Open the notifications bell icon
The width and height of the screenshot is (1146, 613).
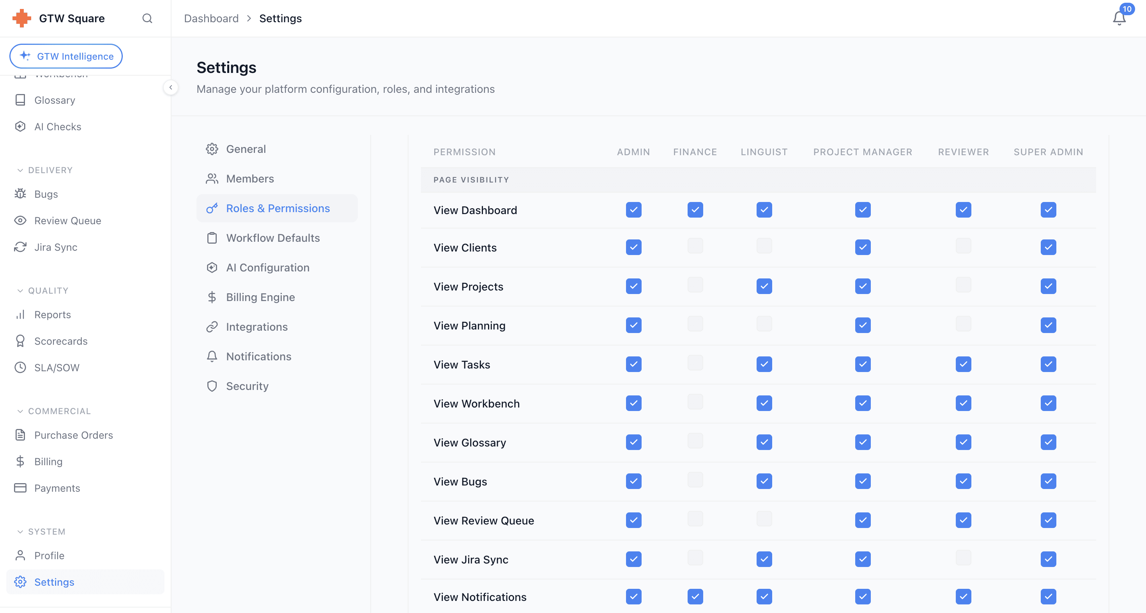point(1119,18)
